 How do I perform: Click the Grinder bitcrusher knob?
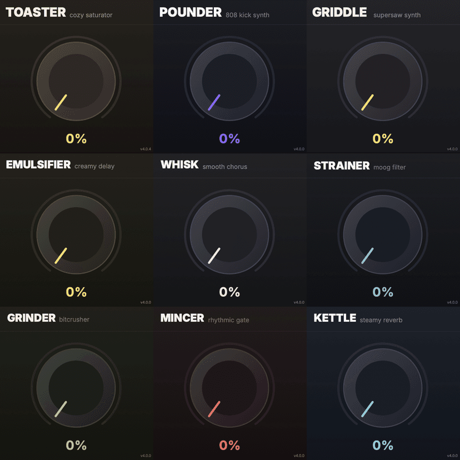76,386
